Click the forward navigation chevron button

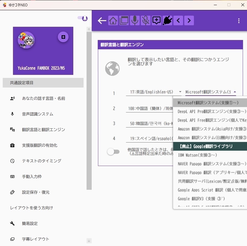coord(189,20)
